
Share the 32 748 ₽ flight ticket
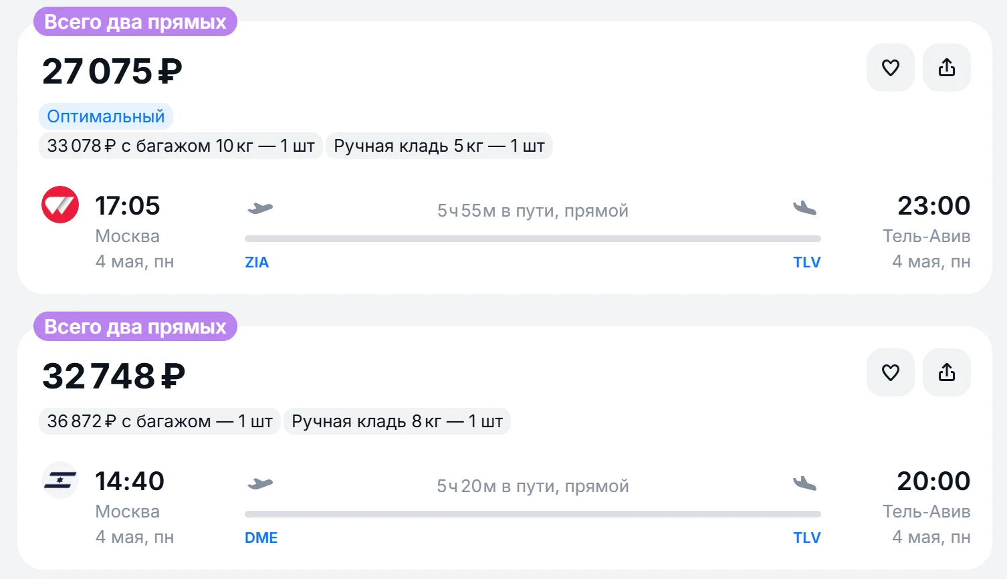[x=947, y=372]
